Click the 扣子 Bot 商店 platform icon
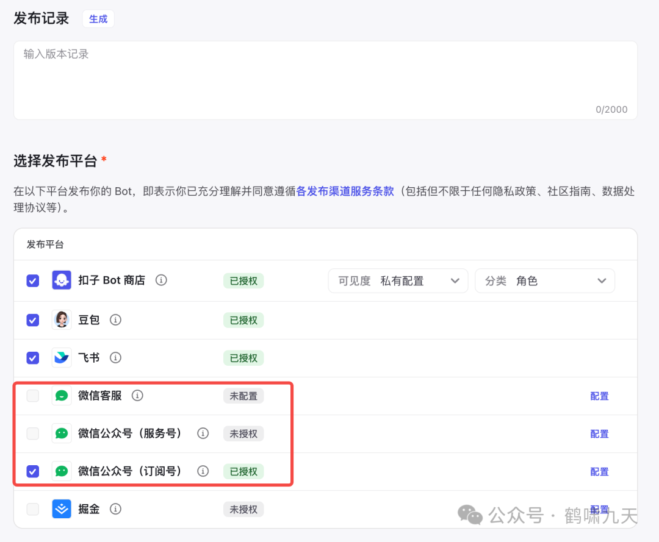The height and width of the screenshot is (542, 659). click(62, 280)
